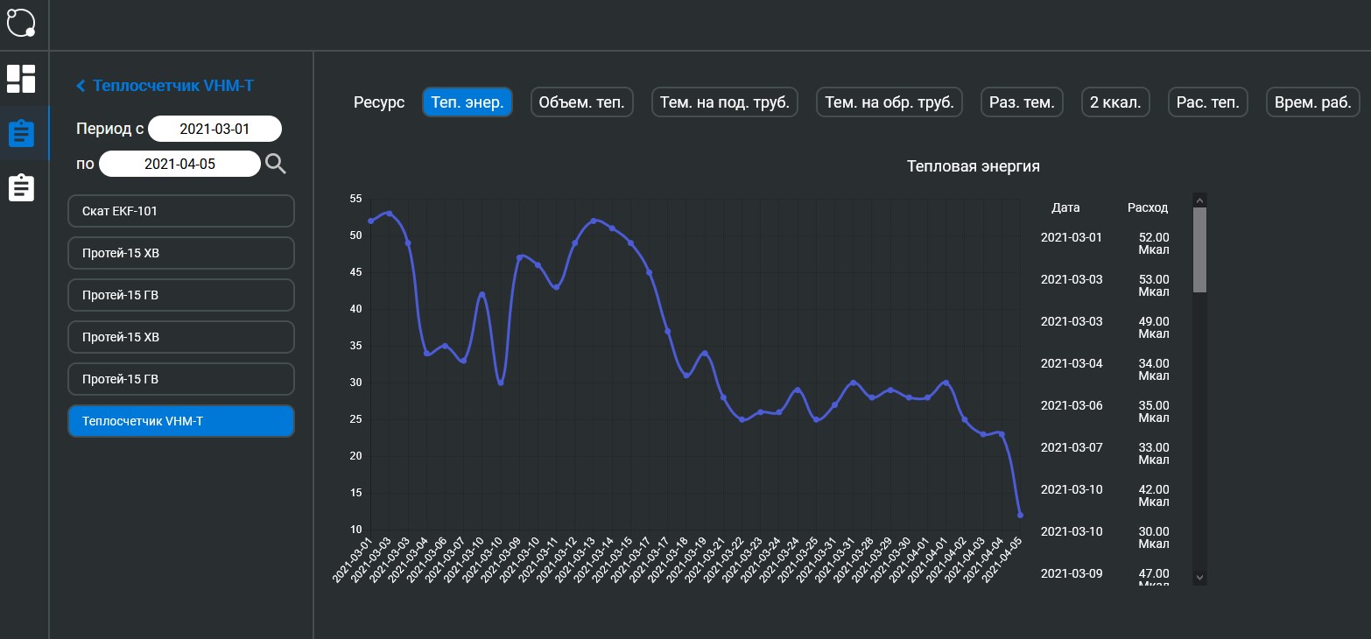Select the 2 ккал. resource tab

point(1115,102)
